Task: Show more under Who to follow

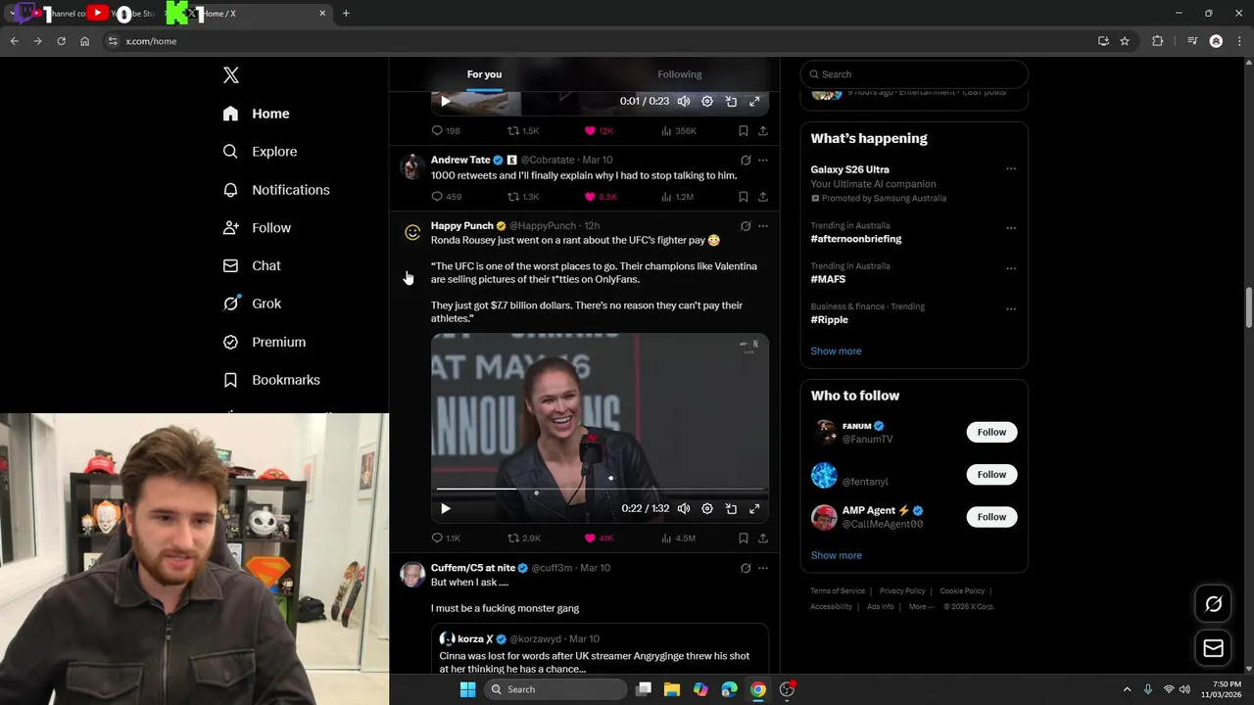Action: point(836,555)
